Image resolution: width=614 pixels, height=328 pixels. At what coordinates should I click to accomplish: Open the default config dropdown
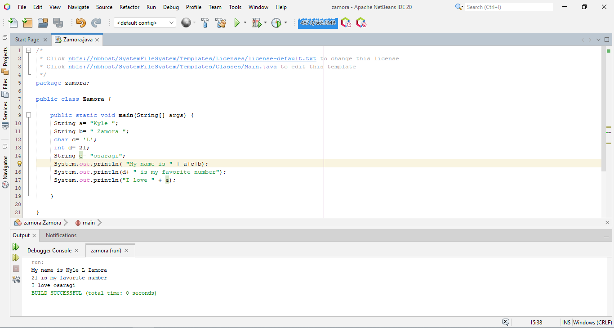point(145,23)
